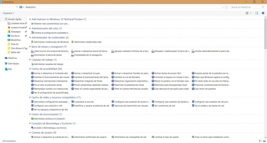Open Personalizar la barra de tareas icon

[x=32, y=55]
